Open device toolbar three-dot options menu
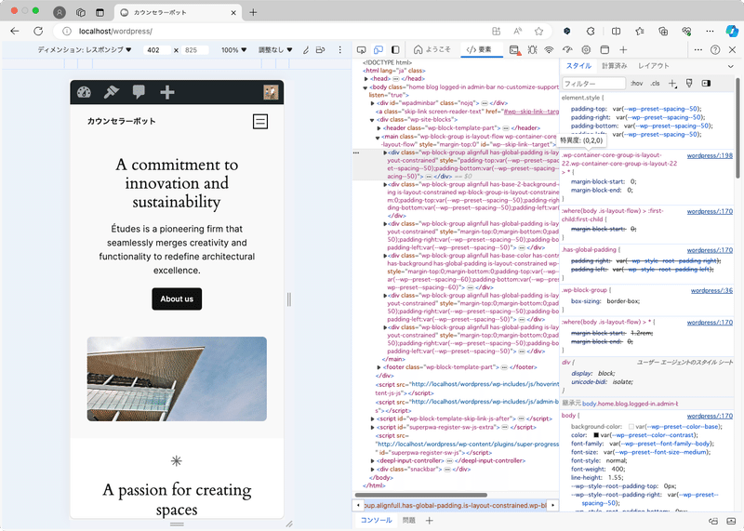The width and height of the screenshot is (744, 531). click(x=339, y=50)
